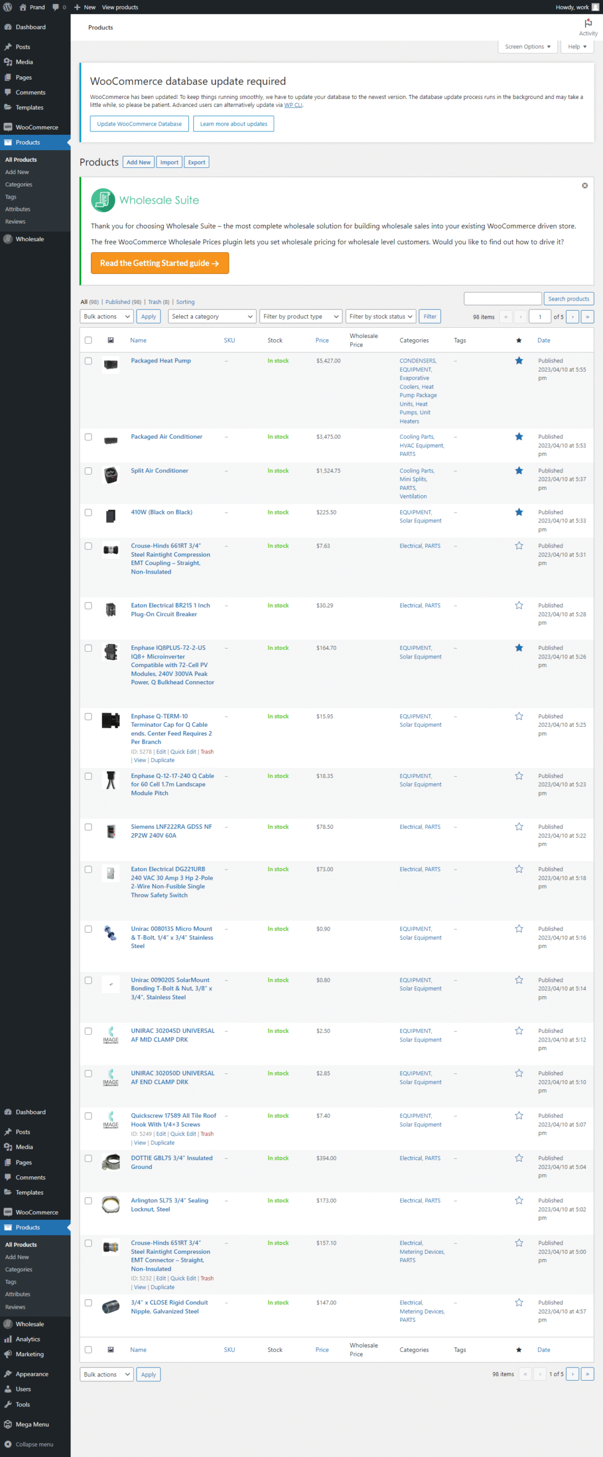Open the Activity panel flag icon
Screen dimensions: 603x1457
click(588, 23)
